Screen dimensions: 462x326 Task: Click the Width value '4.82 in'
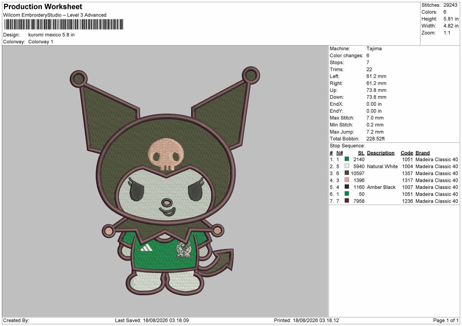coord(451,26)
